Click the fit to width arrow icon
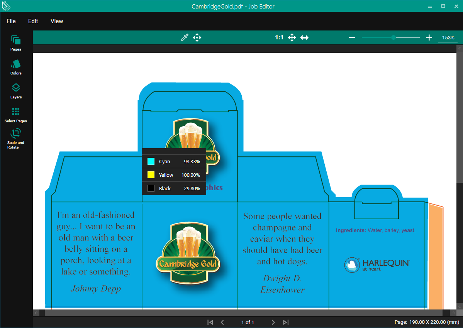The image size is (463, 328). [304, 37]
